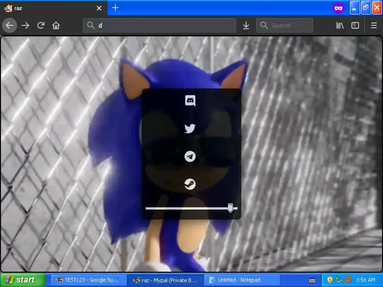Go forward to the next page
383x287 pixels.
[x=25, y=25]
